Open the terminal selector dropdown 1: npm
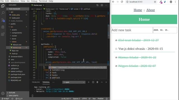 coord(74,82)
